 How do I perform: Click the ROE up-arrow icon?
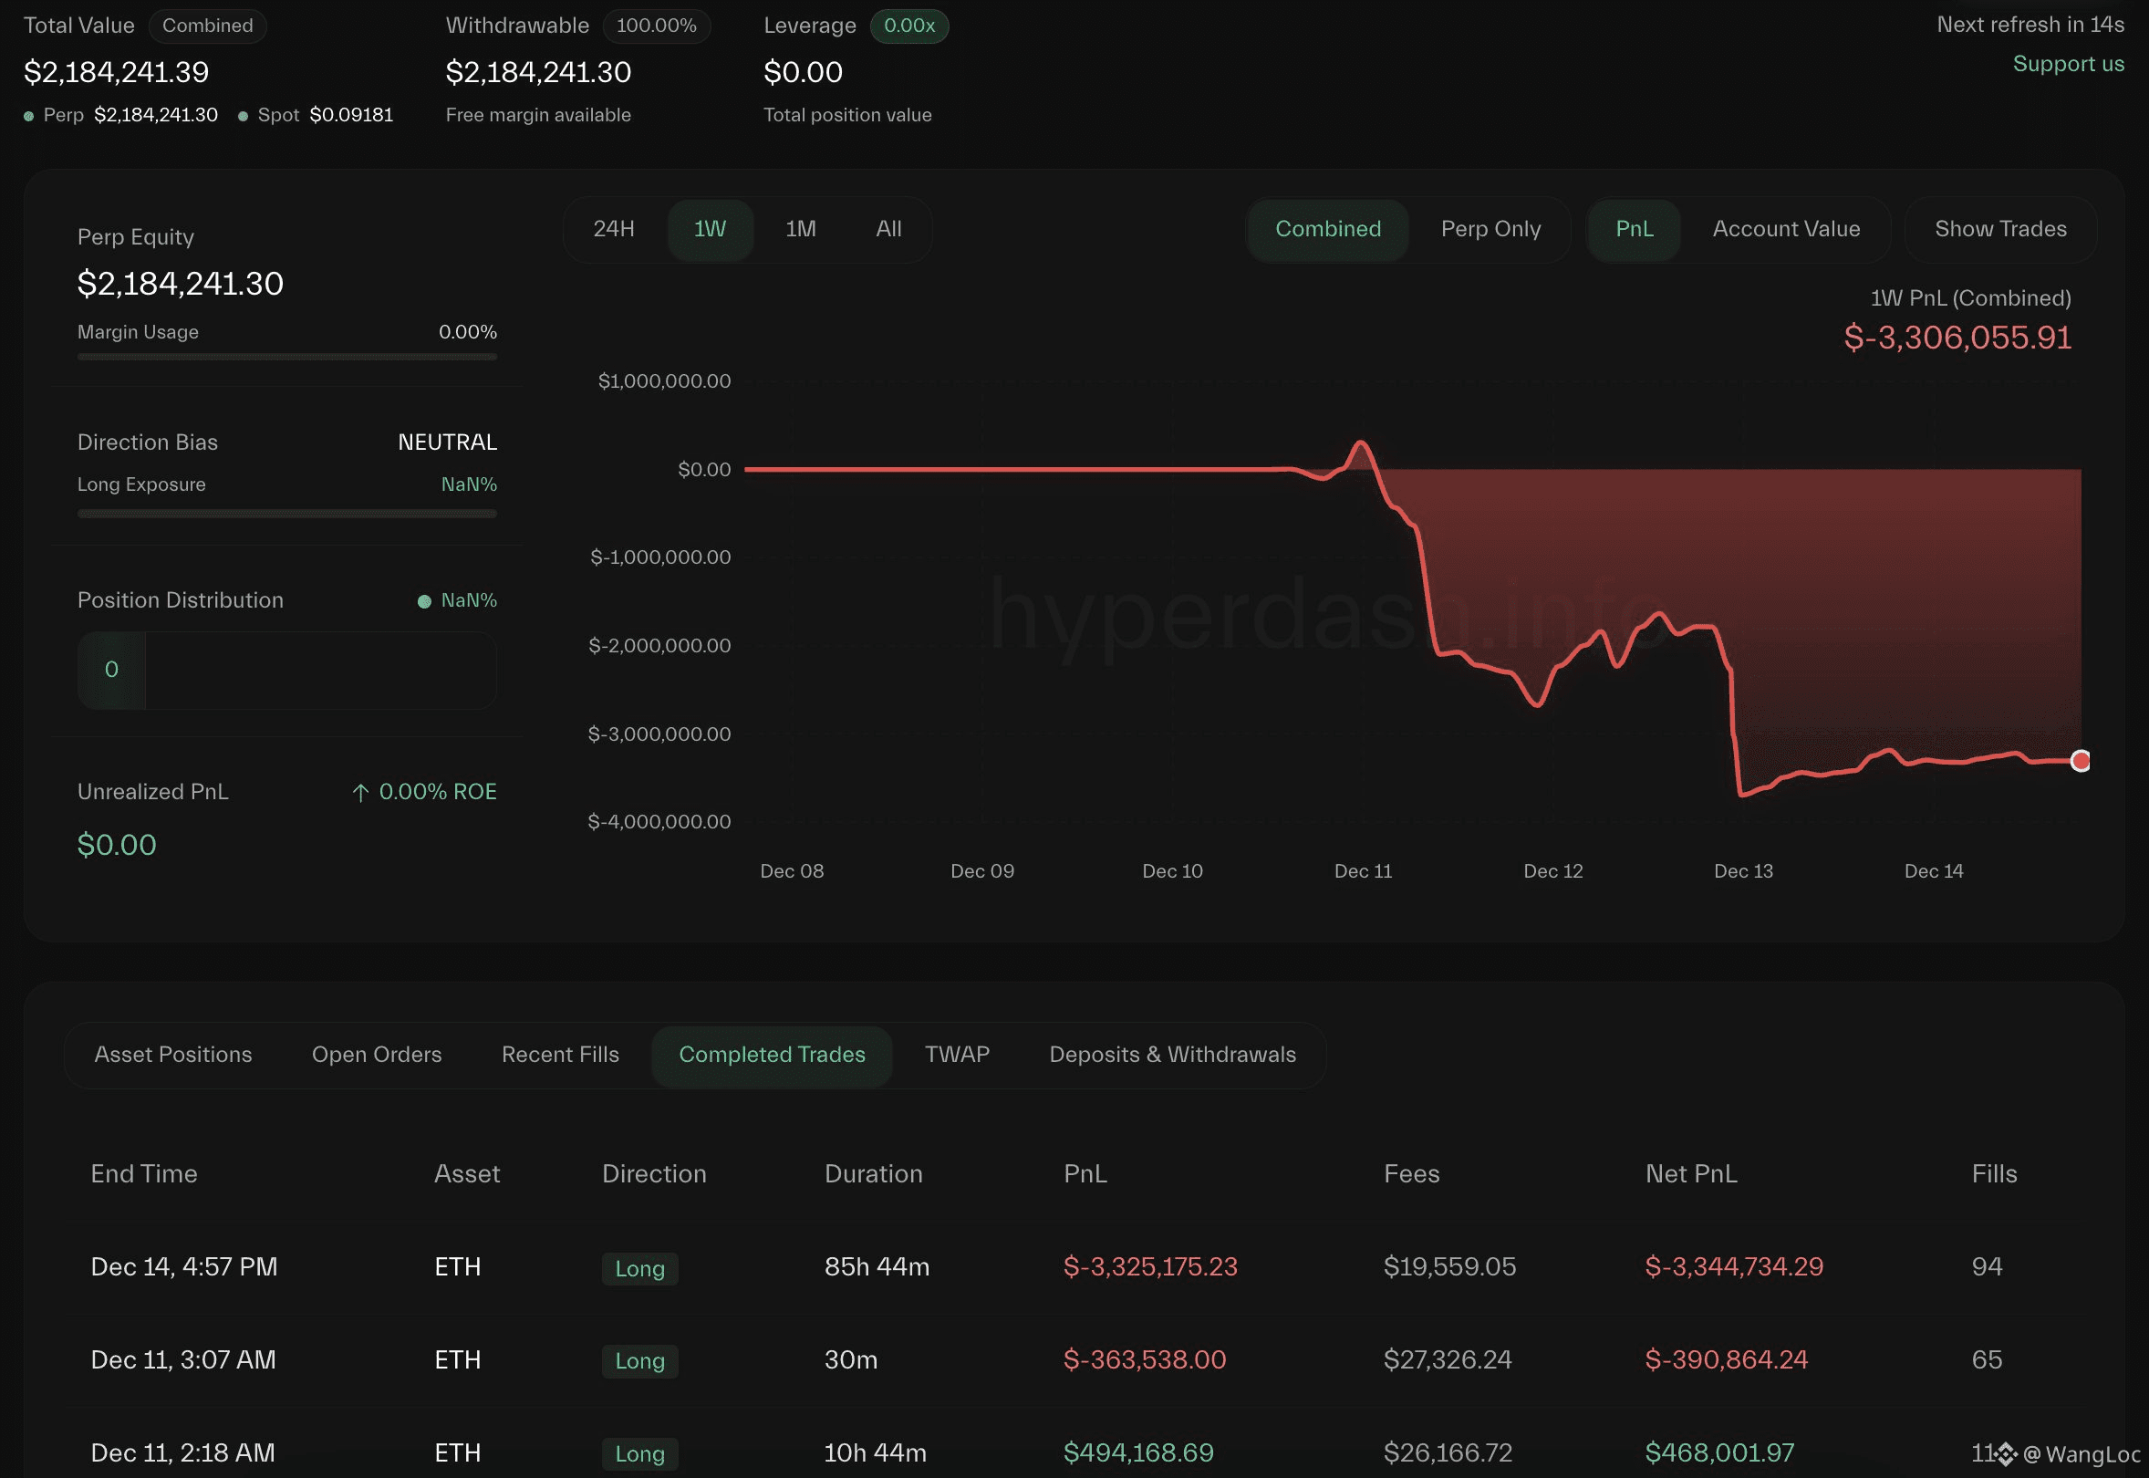click(360, 793)
